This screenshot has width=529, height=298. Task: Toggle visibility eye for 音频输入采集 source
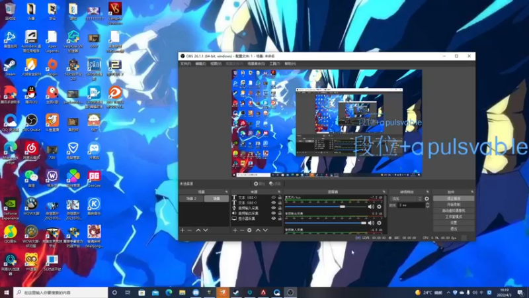(x=274, y=208)
